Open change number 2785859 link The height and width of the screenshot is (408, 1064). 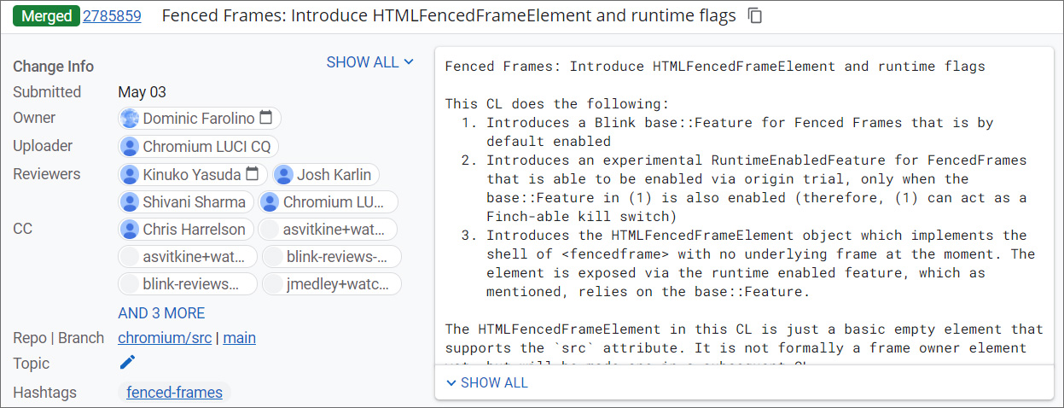[112, 16]
